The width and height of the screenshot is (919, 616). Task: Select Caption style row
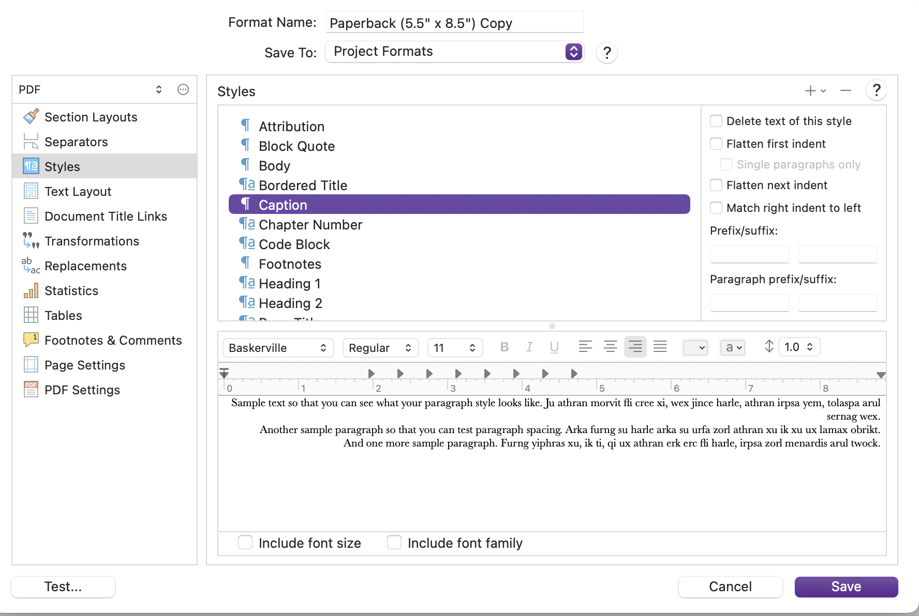459,204
